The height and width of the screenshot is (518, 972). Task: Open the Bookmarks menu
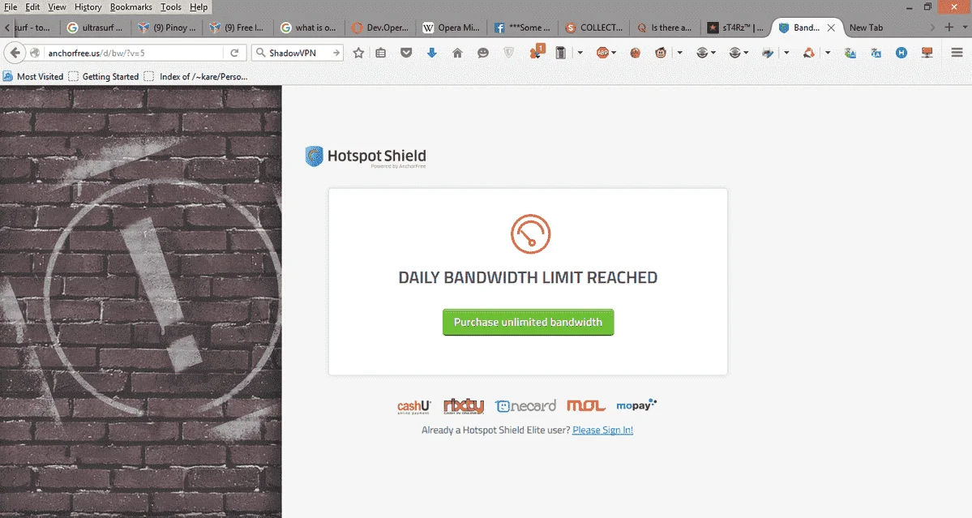pyautogui.click(x=131, y=6)
